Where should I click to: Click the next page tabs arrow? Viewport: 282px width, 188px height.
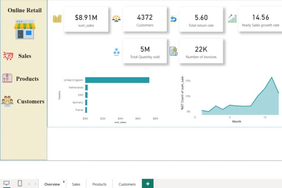(35, 184)
